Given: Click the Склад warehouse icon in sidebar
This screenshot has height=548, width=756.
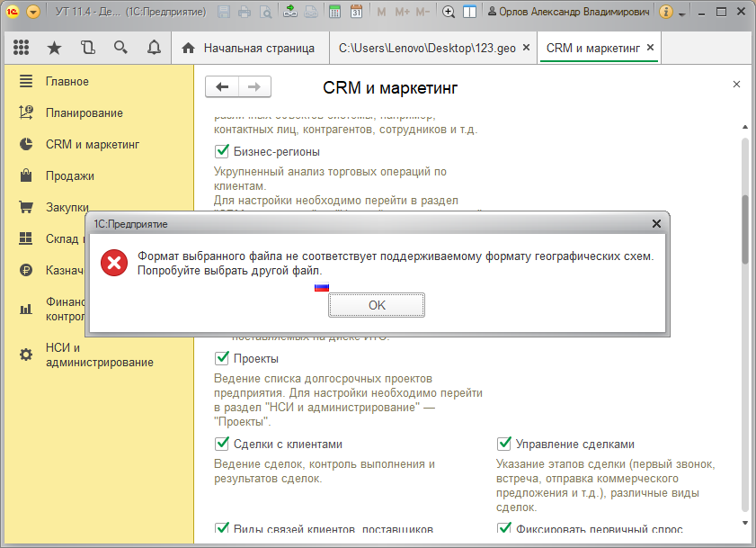Looking at the screenshot, I should click(x=26, y=238).
